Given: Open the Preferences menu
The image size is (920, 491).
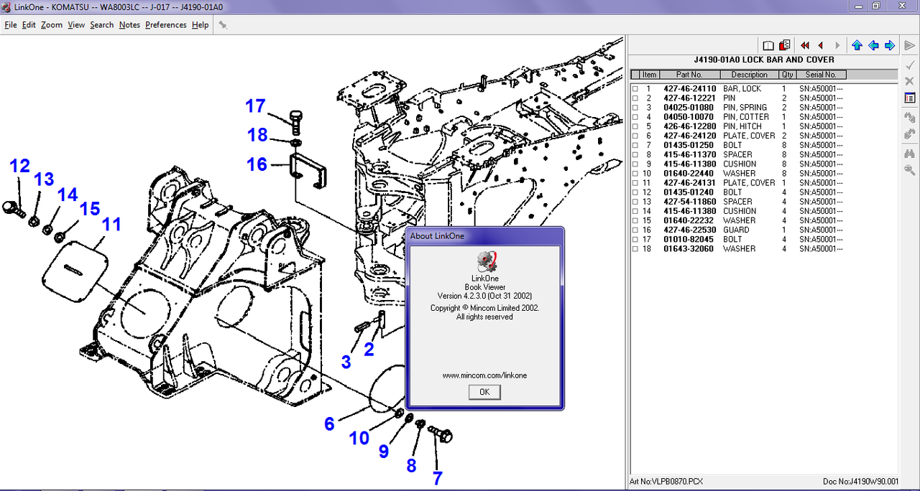Looking at the screenshot, I should pos(166,24).
